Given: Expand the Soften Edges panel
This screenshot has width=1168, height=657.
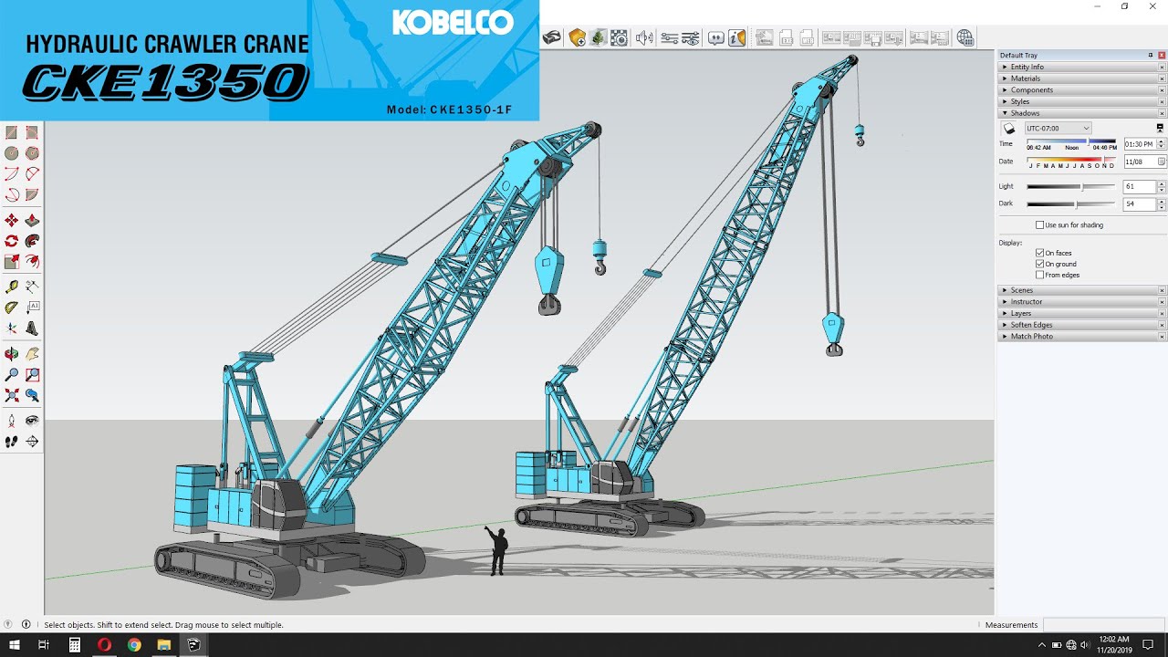Looking at the screenshot, I should tap(1081, 325).
